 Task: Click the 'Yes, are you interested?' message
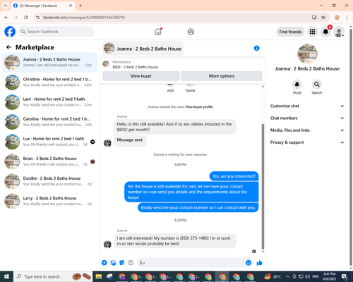234,176
